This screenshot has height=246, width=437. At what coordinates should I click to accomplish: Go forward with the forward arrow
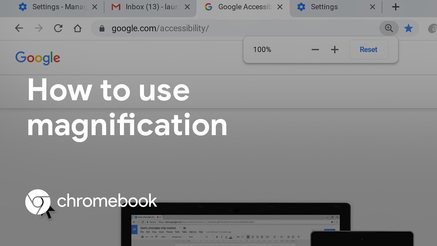(x=39, y=28)
